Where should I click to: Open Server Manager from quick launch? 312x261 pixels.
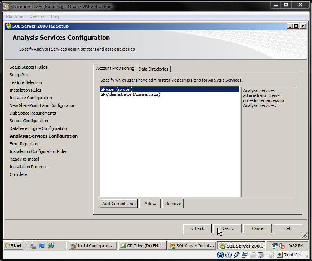point(33,246)
